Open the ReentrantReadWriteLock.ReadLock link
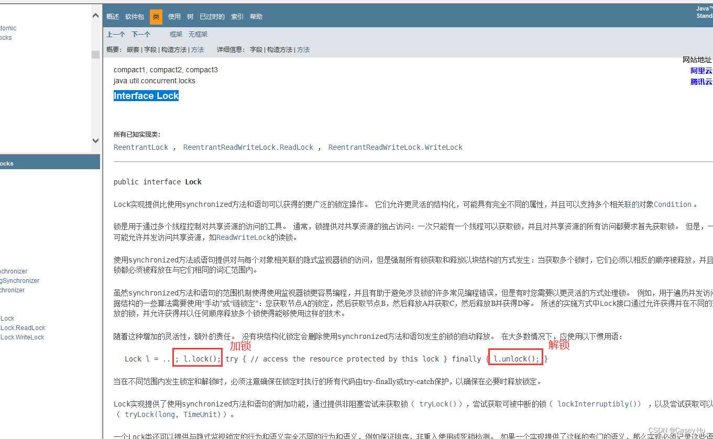This screenshot has height=439, width=713. point(248,148)
